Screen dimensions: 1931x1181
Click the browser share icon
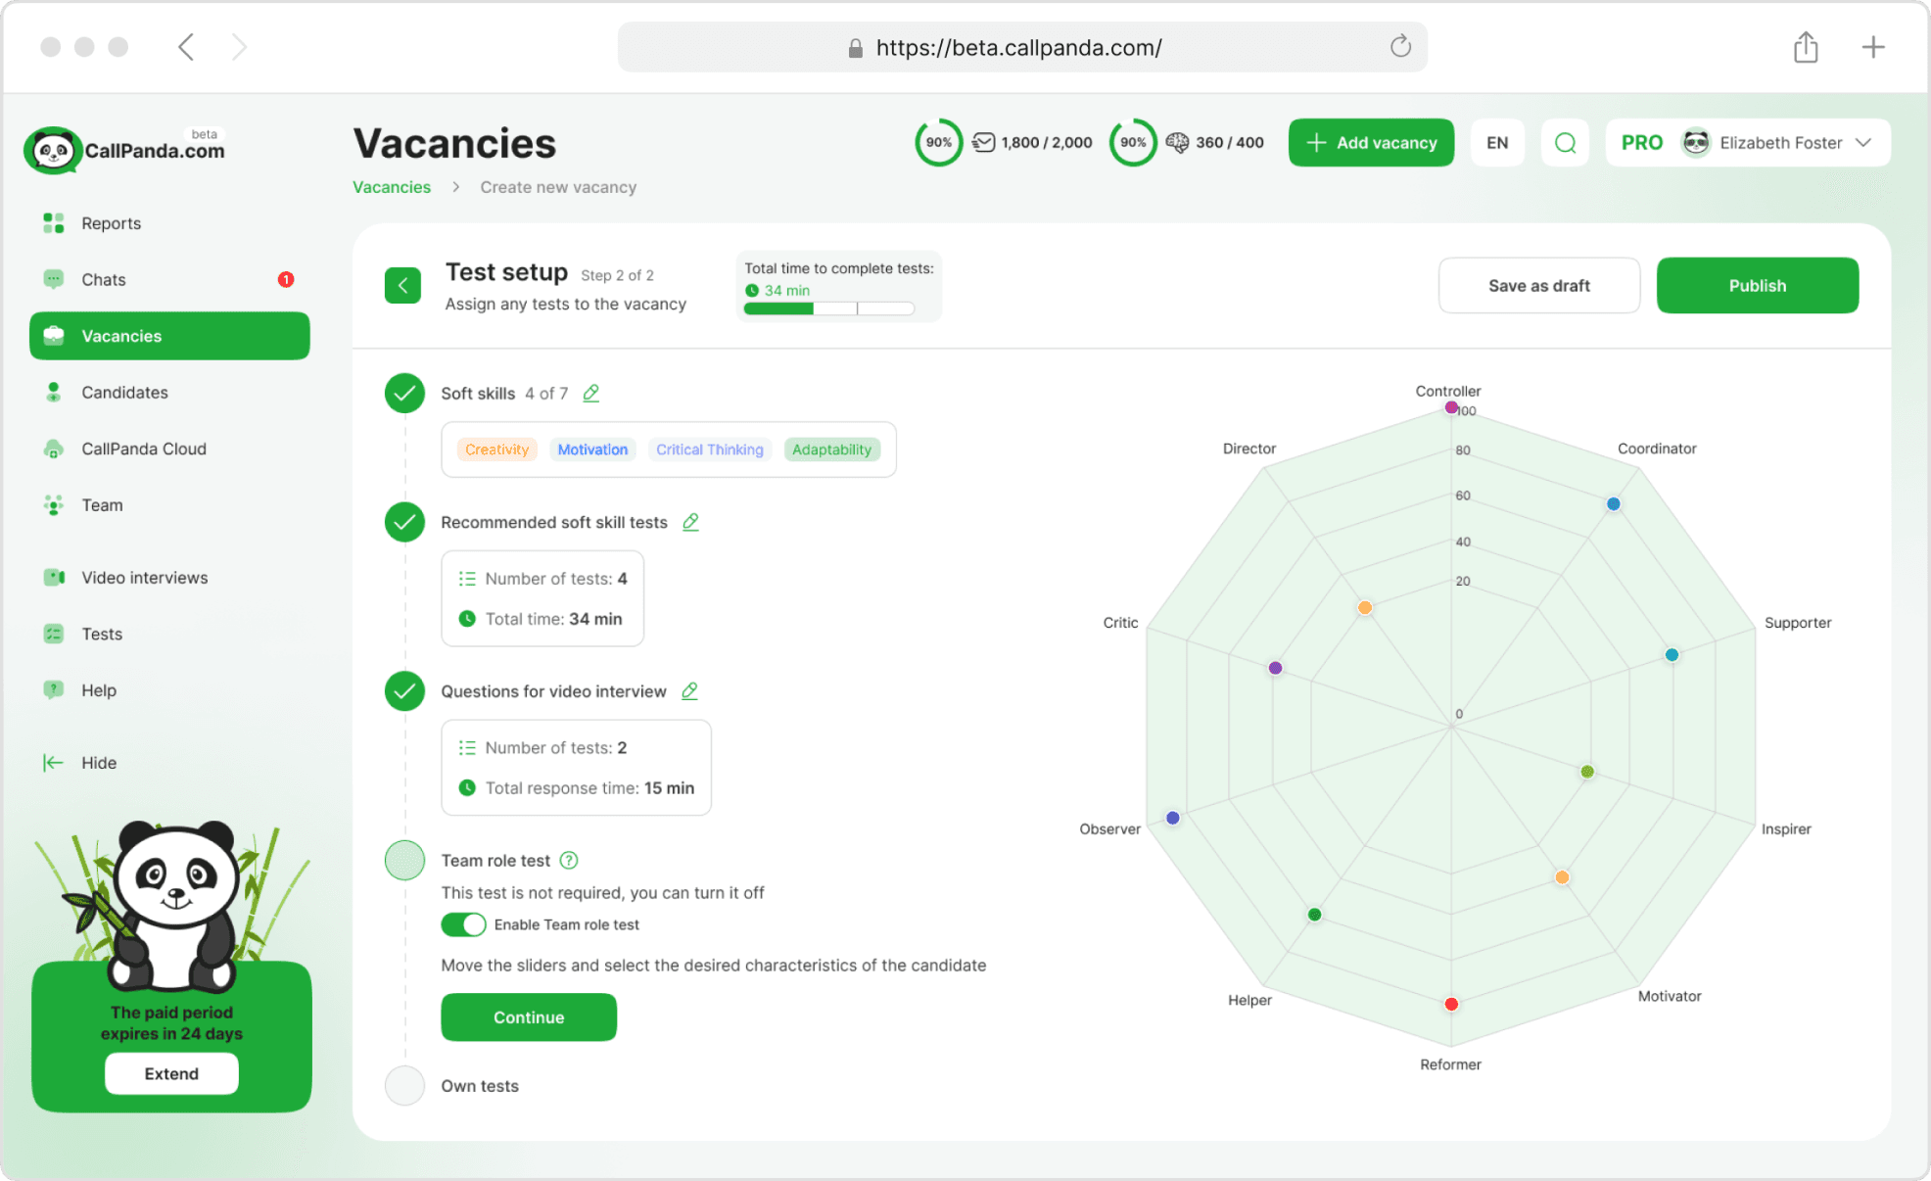1806,47
